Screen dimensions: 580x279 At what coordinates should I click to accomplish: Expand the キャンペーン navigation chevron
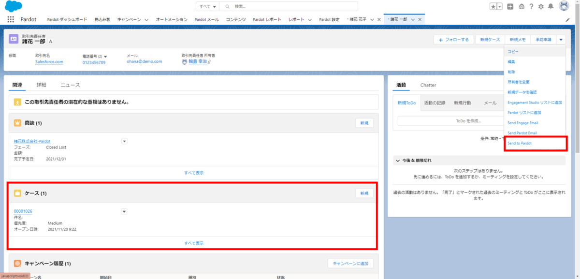click(146, 20)
